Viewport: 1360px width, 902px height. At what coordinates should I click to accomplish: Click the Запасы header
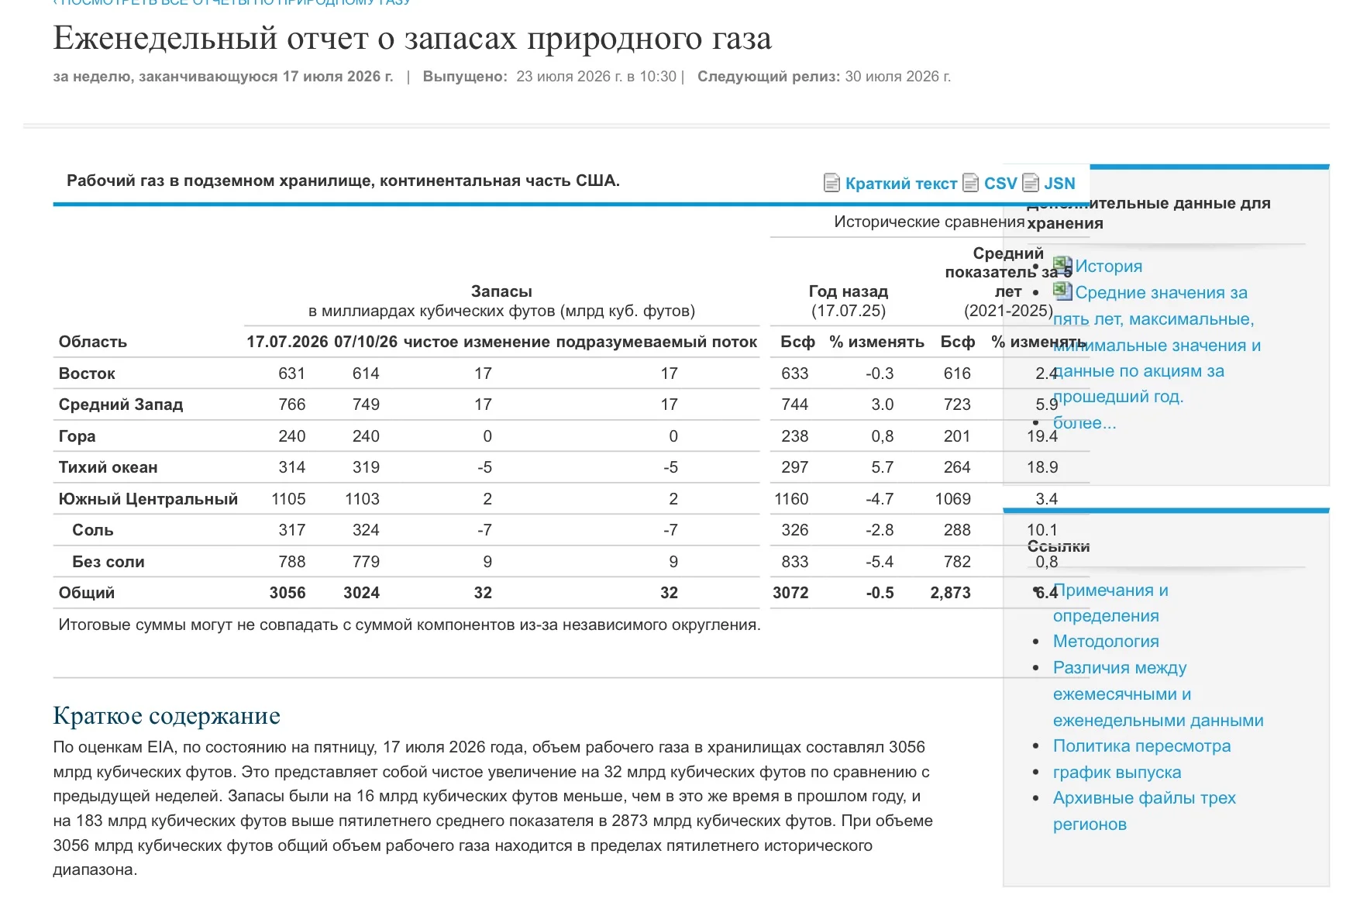501,291
